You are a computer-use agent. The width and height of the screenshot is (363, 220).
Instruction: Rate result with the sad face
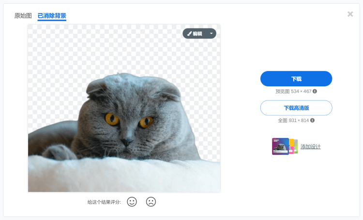click(151, 202)
